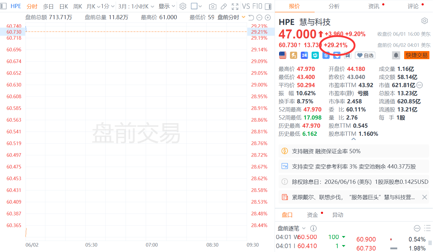Select the drawing pencil tool

click(224, 6)
